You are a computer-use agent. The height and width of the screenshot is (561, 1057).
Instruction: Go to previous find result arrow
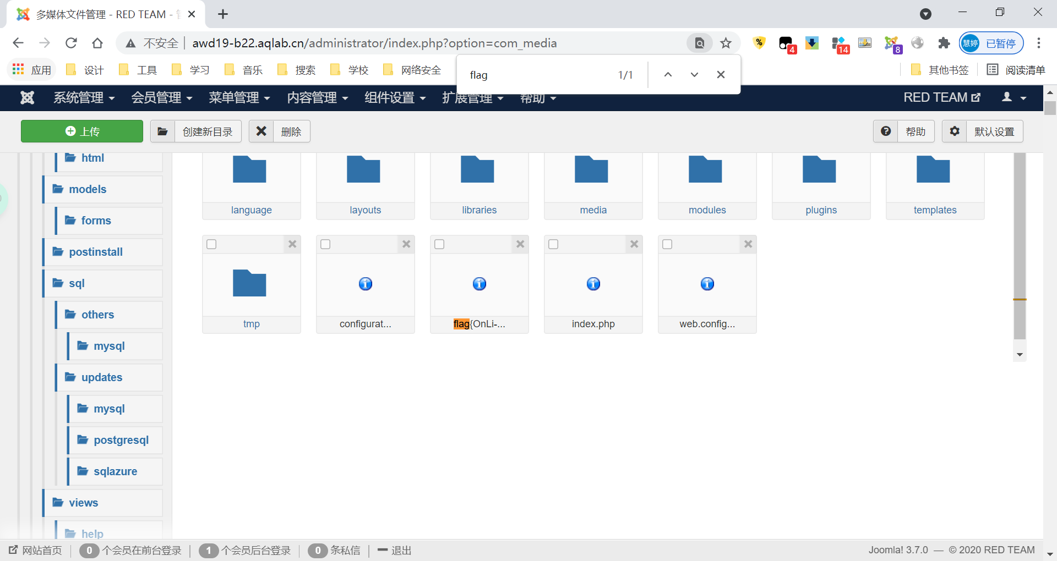tap(668, 75)
